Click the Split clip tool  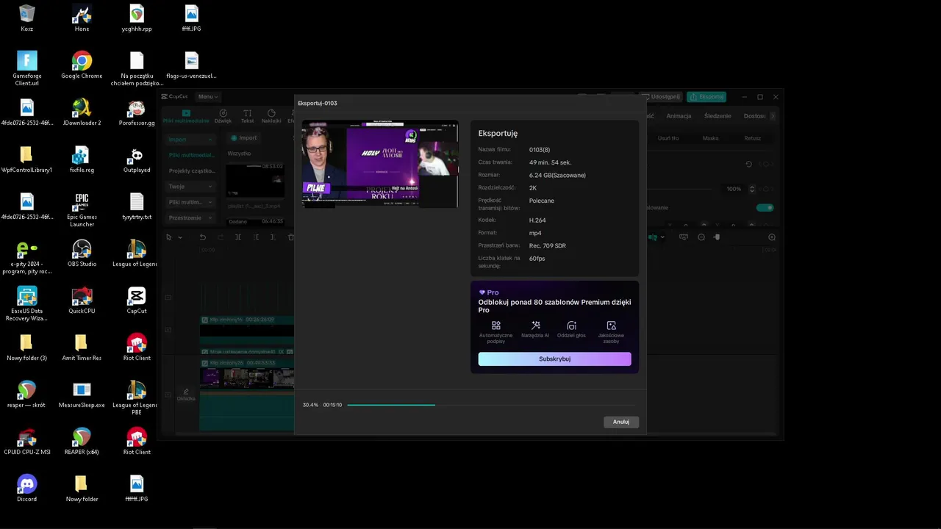click(238, 237)
